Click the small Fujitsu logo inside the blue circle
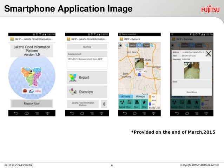 coord(38,91)
